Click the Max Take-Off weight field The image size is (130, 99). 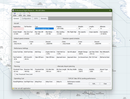(40, 34)
